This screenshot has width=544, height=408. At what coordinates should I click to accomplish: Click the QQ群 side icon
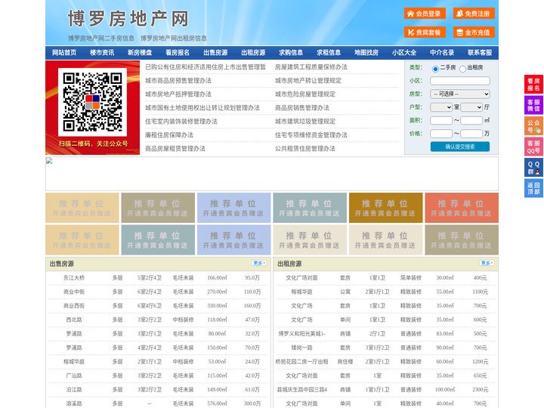coord(533,168)
